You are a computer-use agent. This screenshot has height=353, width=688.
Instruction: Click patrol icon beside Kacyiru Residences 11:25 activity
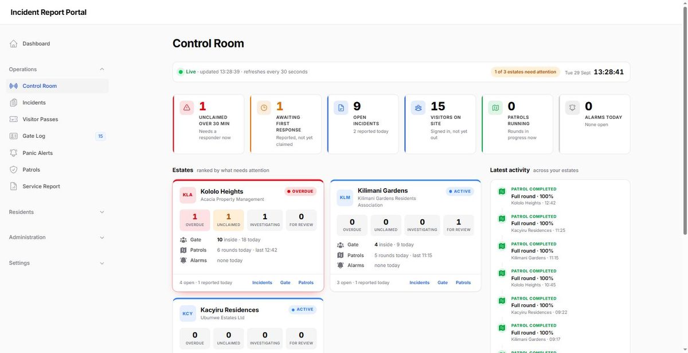pyautogui.click(x=502, y=219)
